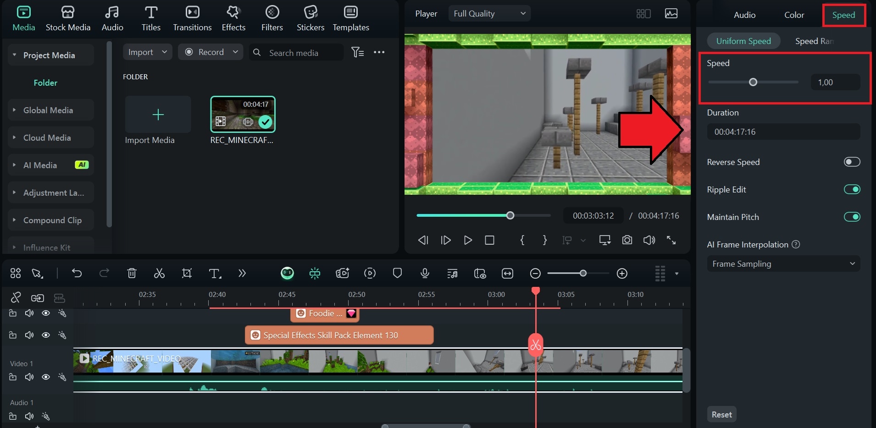Click the player volume speaker icon
The width and height of the screenshot is (876, 428).
[x=649, y=240]
